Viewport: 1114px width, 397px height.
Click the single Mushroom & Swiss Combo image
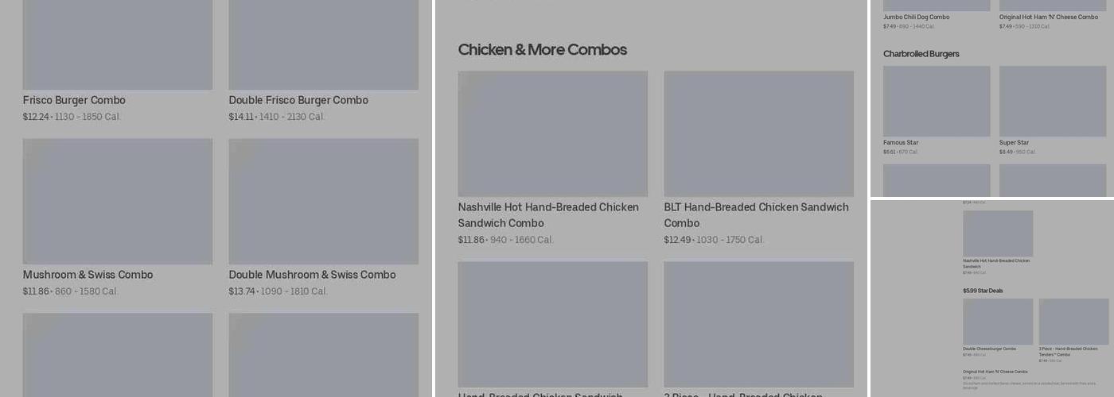pos(117,201)
